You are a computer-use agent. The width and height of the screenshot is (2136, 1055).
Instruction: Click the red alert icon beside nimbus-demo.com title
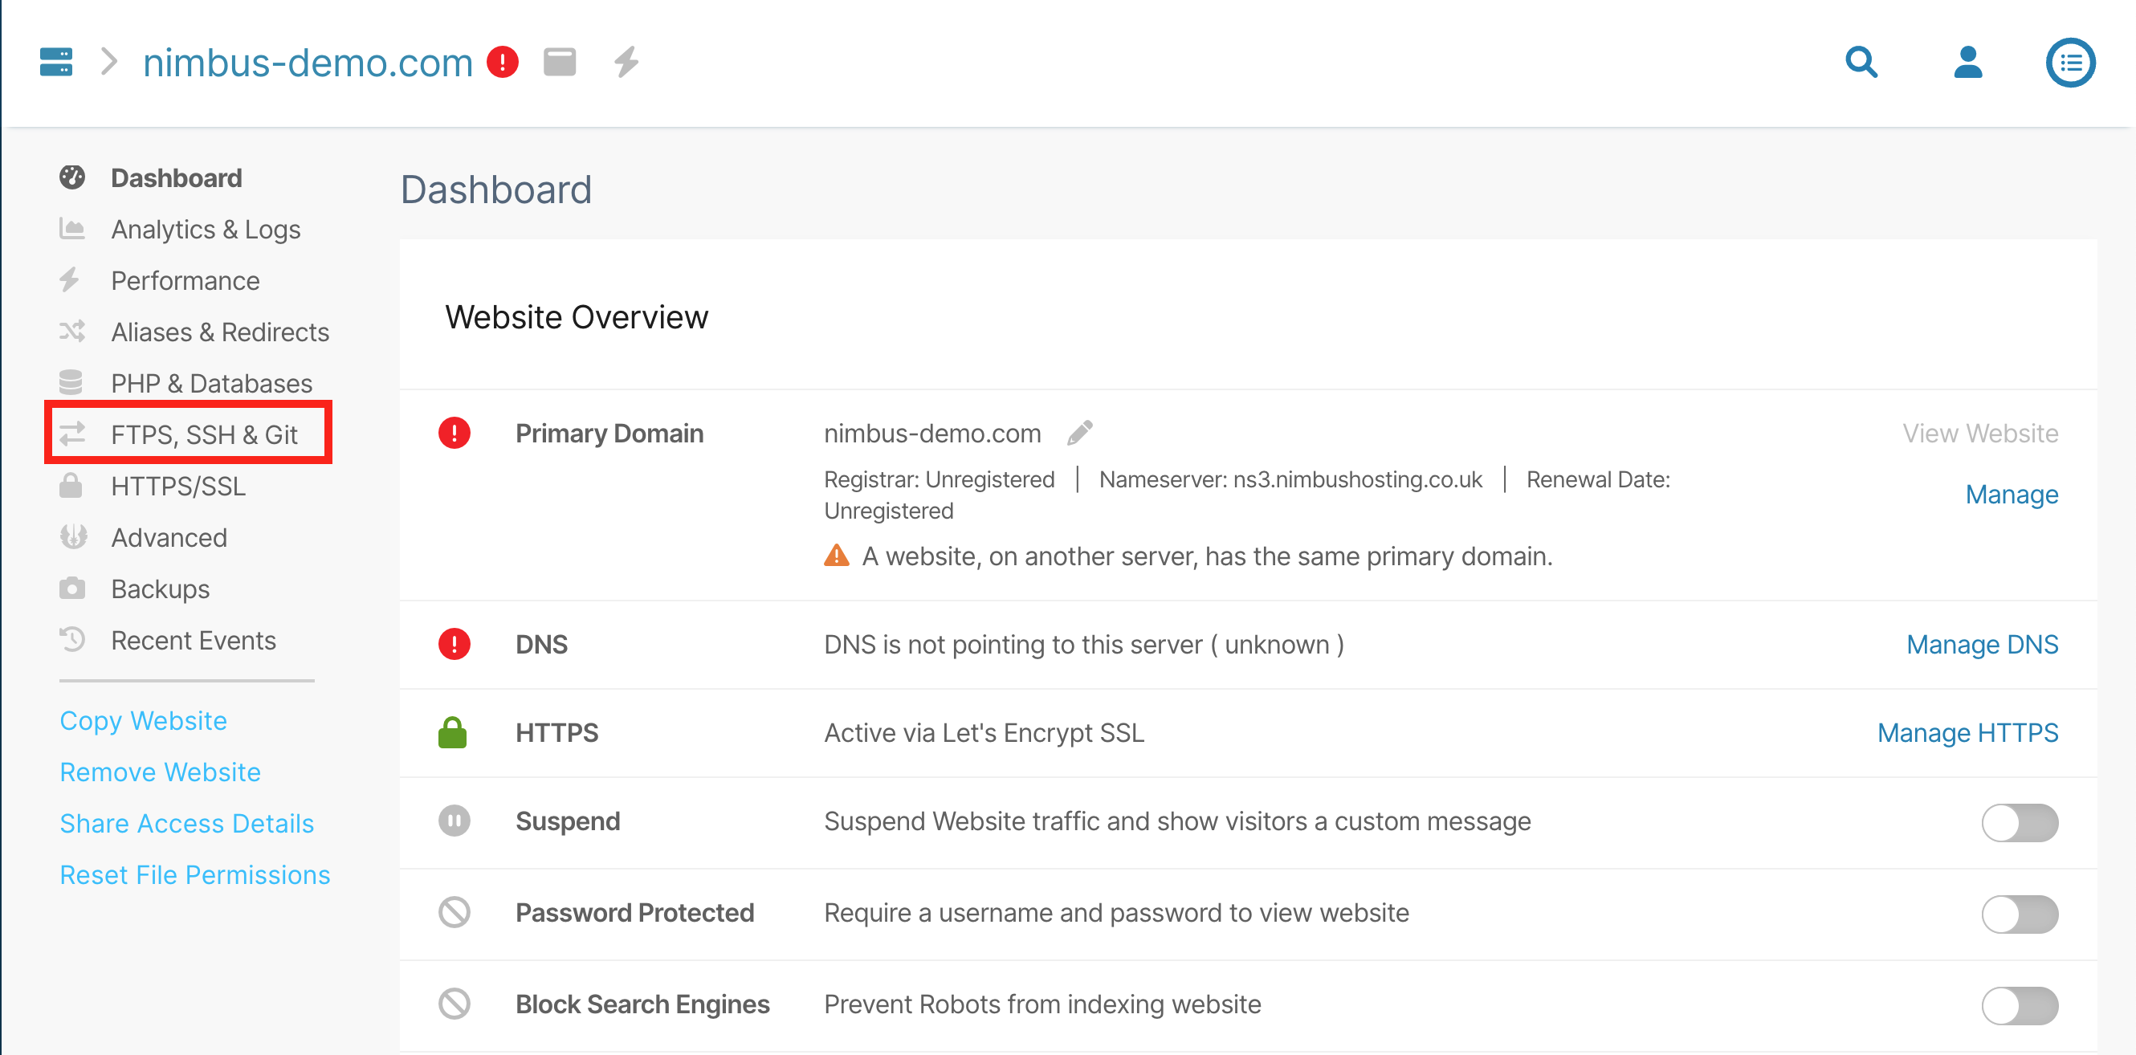click(503, 62)
